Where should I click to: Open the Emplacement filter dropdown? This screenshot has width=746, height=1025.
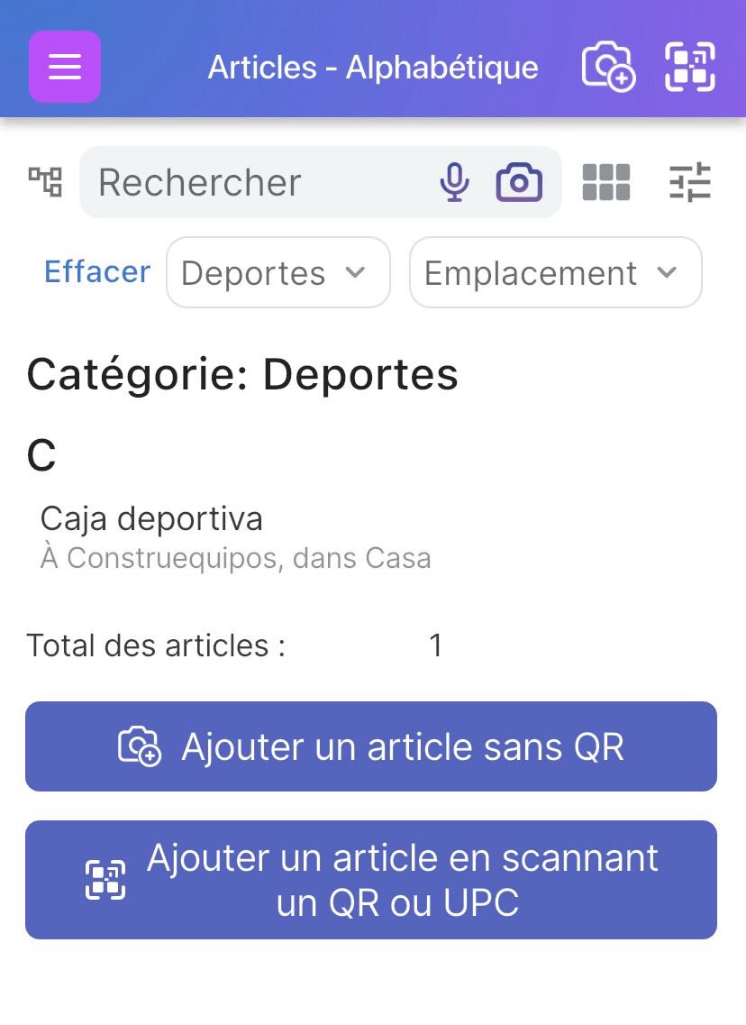(x=532, y=272)
